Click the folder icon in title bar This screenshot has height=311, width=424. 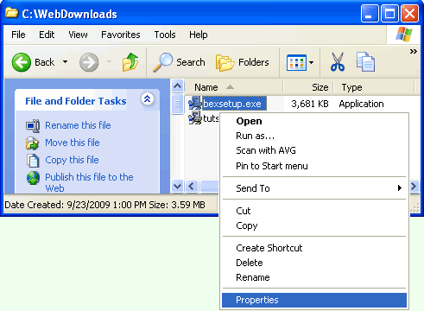11,13
